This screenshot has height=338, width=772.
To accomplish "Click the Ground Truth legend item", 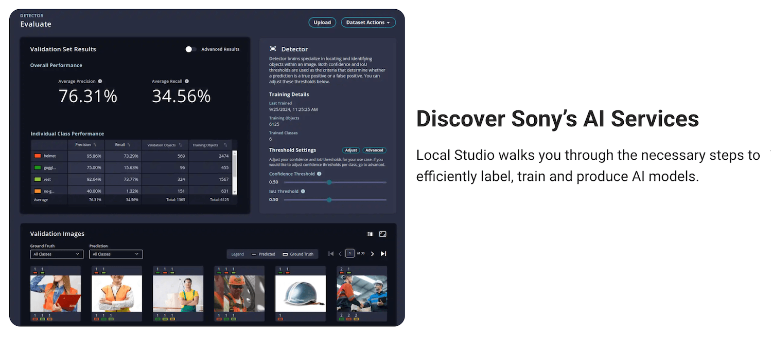I will [x=298, y=254].
